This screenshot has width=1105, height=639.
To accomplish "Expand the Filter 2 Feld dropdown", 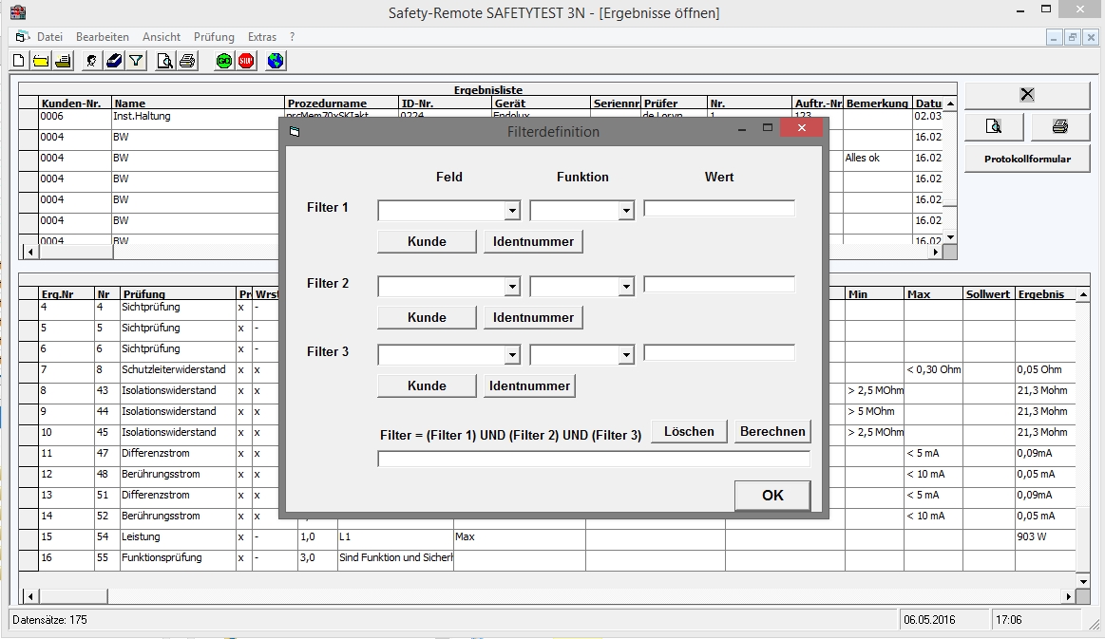I will pos(512,286).
